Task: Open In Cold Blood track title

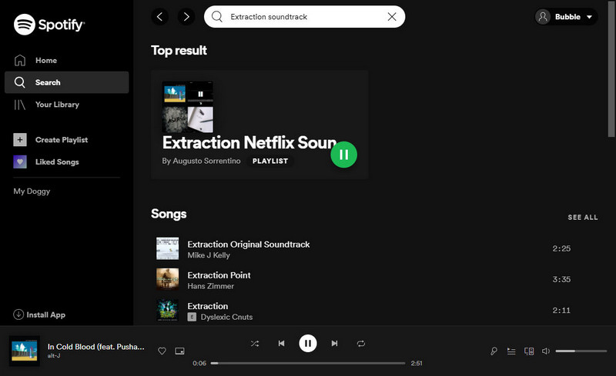Action: (x=95, y=347)
